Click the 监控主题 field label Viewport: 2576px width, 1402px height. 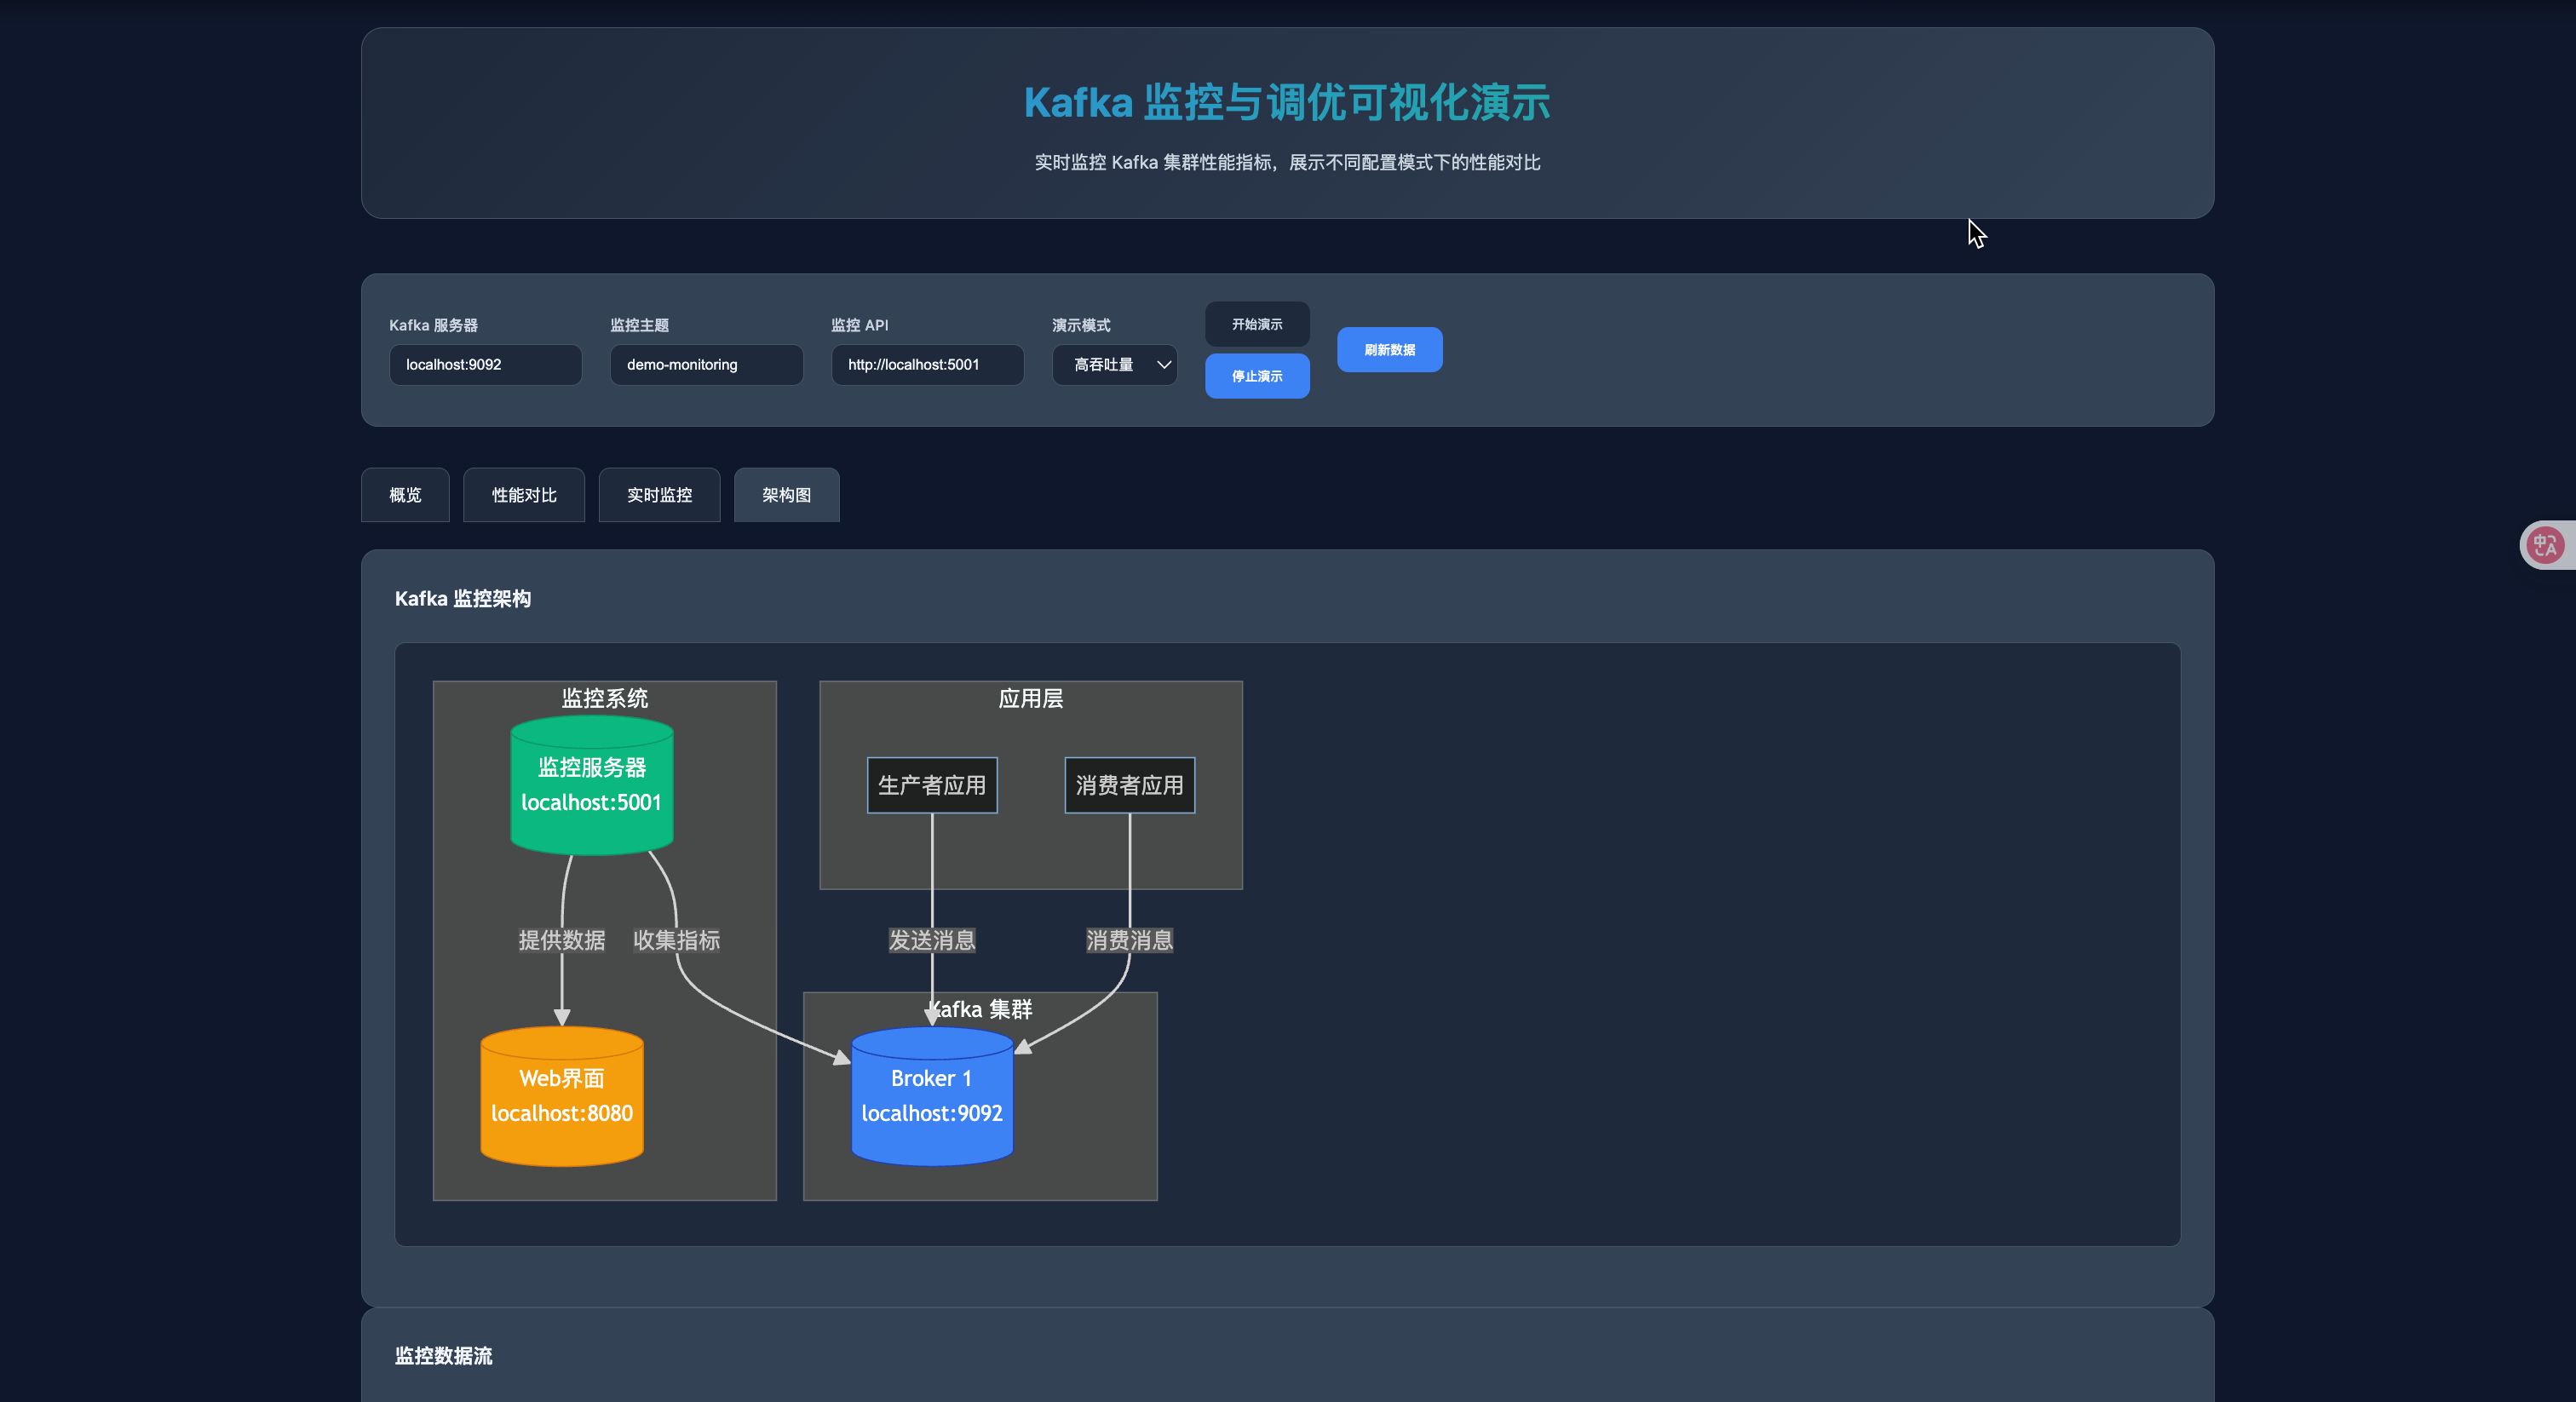640,325
